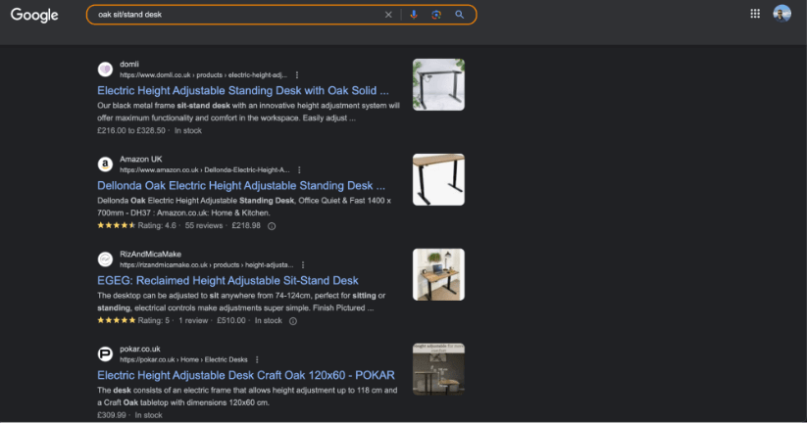The height and width of the screenshot is (423, 807).
Task: Click the Amazon UK favicon
Action: click(105, 164)
